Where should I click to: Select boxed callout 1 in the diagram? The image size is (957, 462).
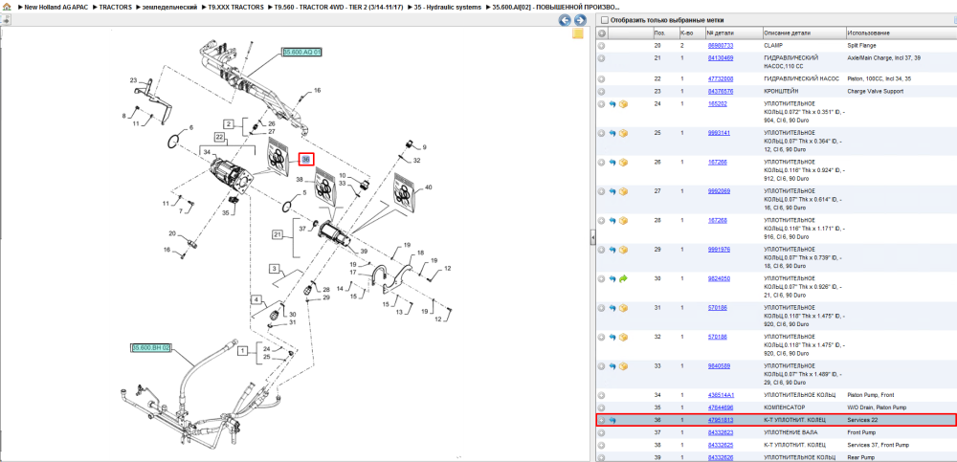pyautogui.click(x=242, y=351)
